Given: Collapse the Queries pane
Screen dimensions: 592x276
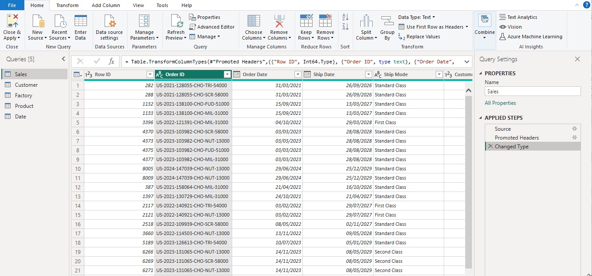Looking at the screenshot, I should 63,59.
